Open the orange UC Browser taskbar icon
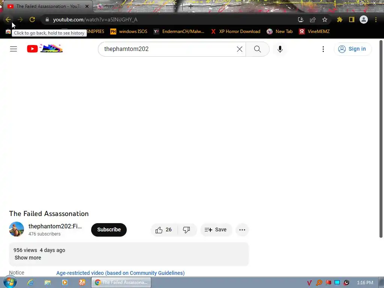Image resolution: width=384 pixels, height=288 pixels. click(82, 282)
